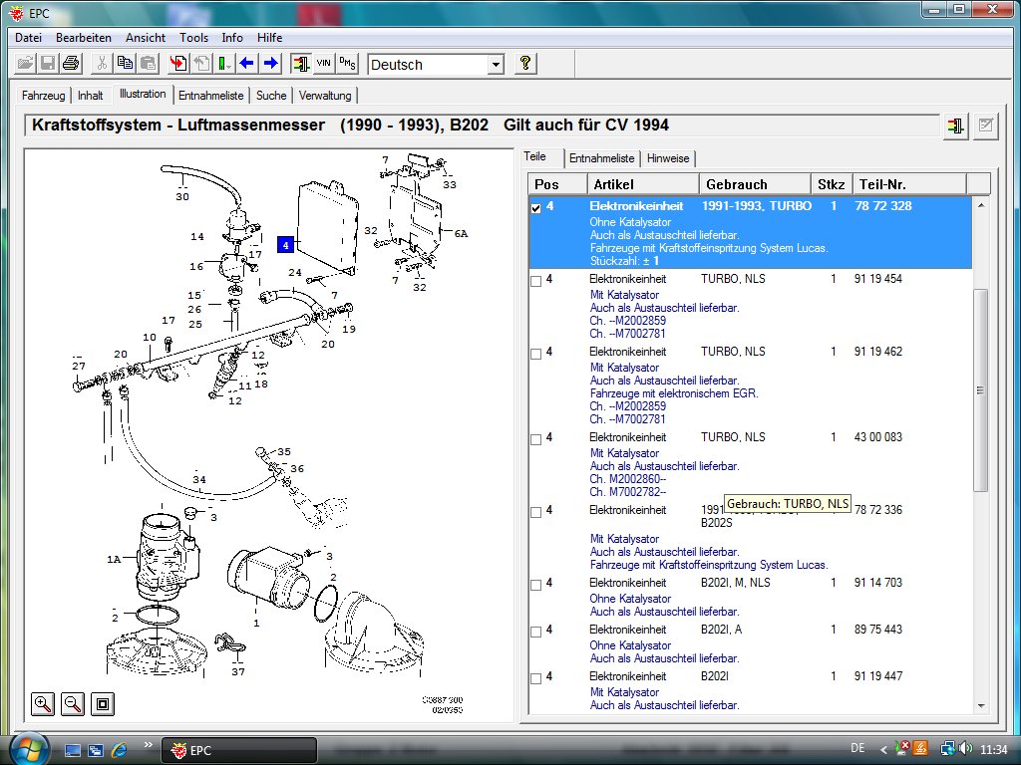Go forward with the blue right arrow

click(270, 63)
